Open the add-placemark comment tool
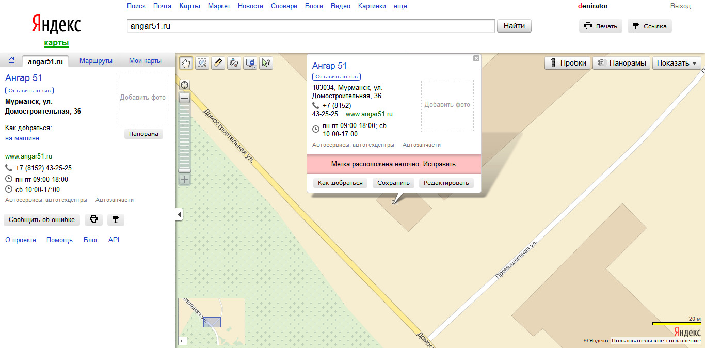Screen dimensions: 705x348 click(250, 63)
